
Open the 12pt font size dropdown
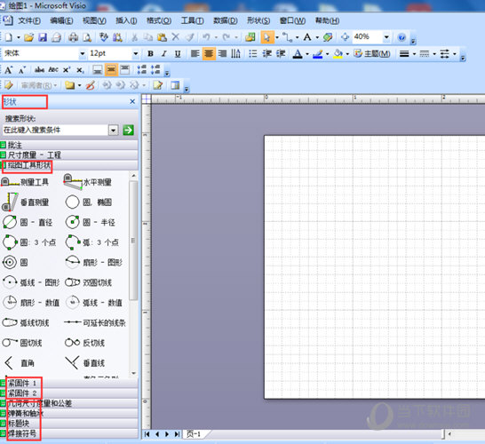(136, 54)
